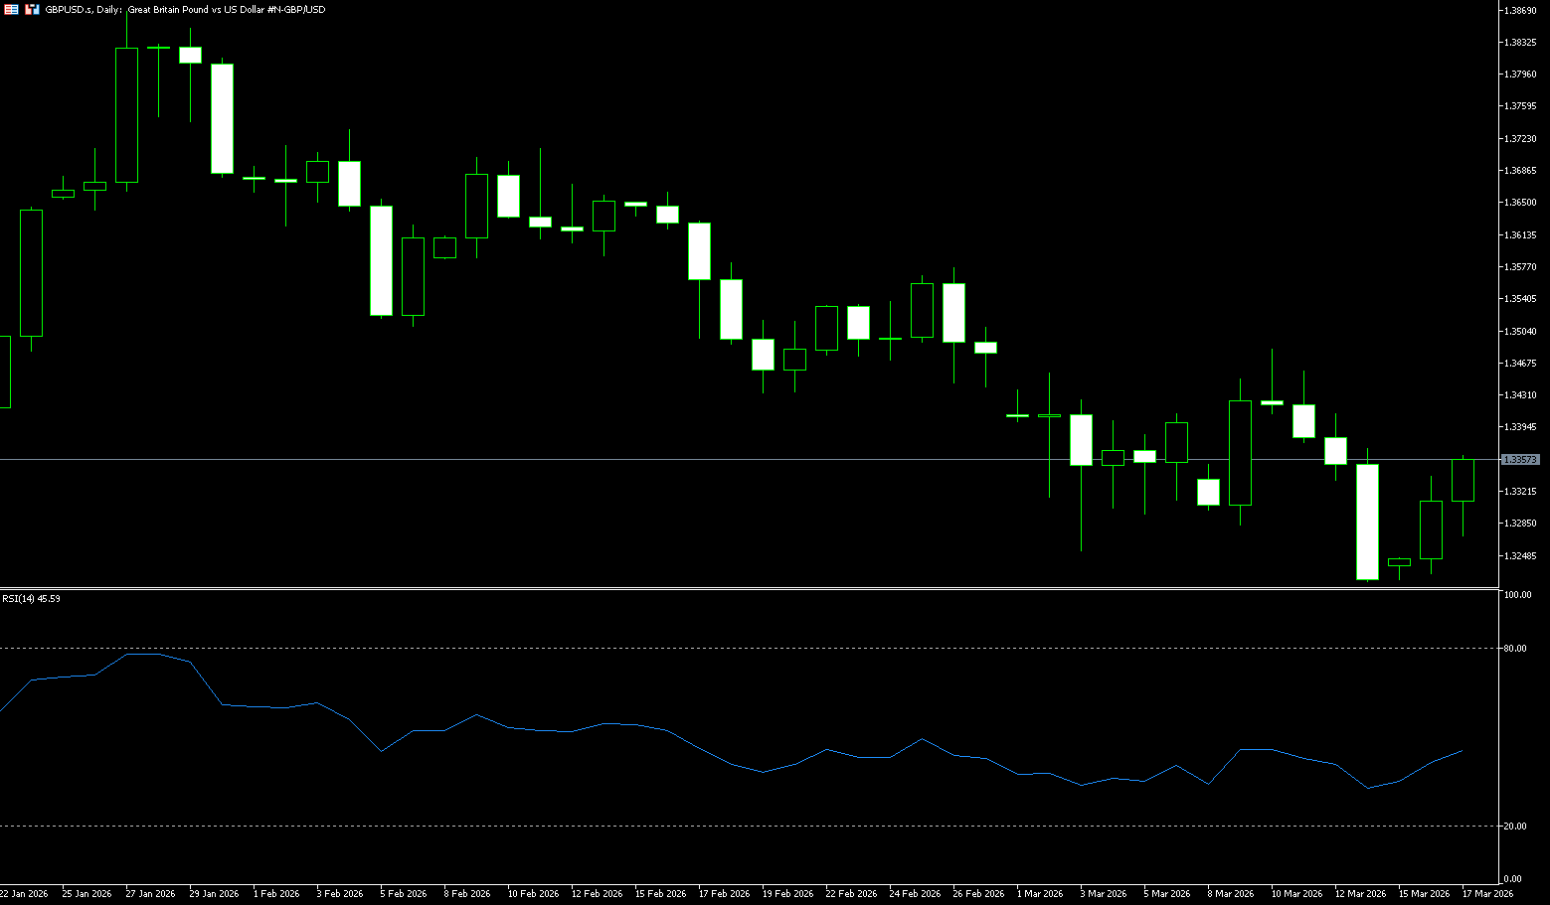Viewport: 1550px width, 905px height.
Task: Click the RSI(14) indicator label
Action: click(31, 598)
